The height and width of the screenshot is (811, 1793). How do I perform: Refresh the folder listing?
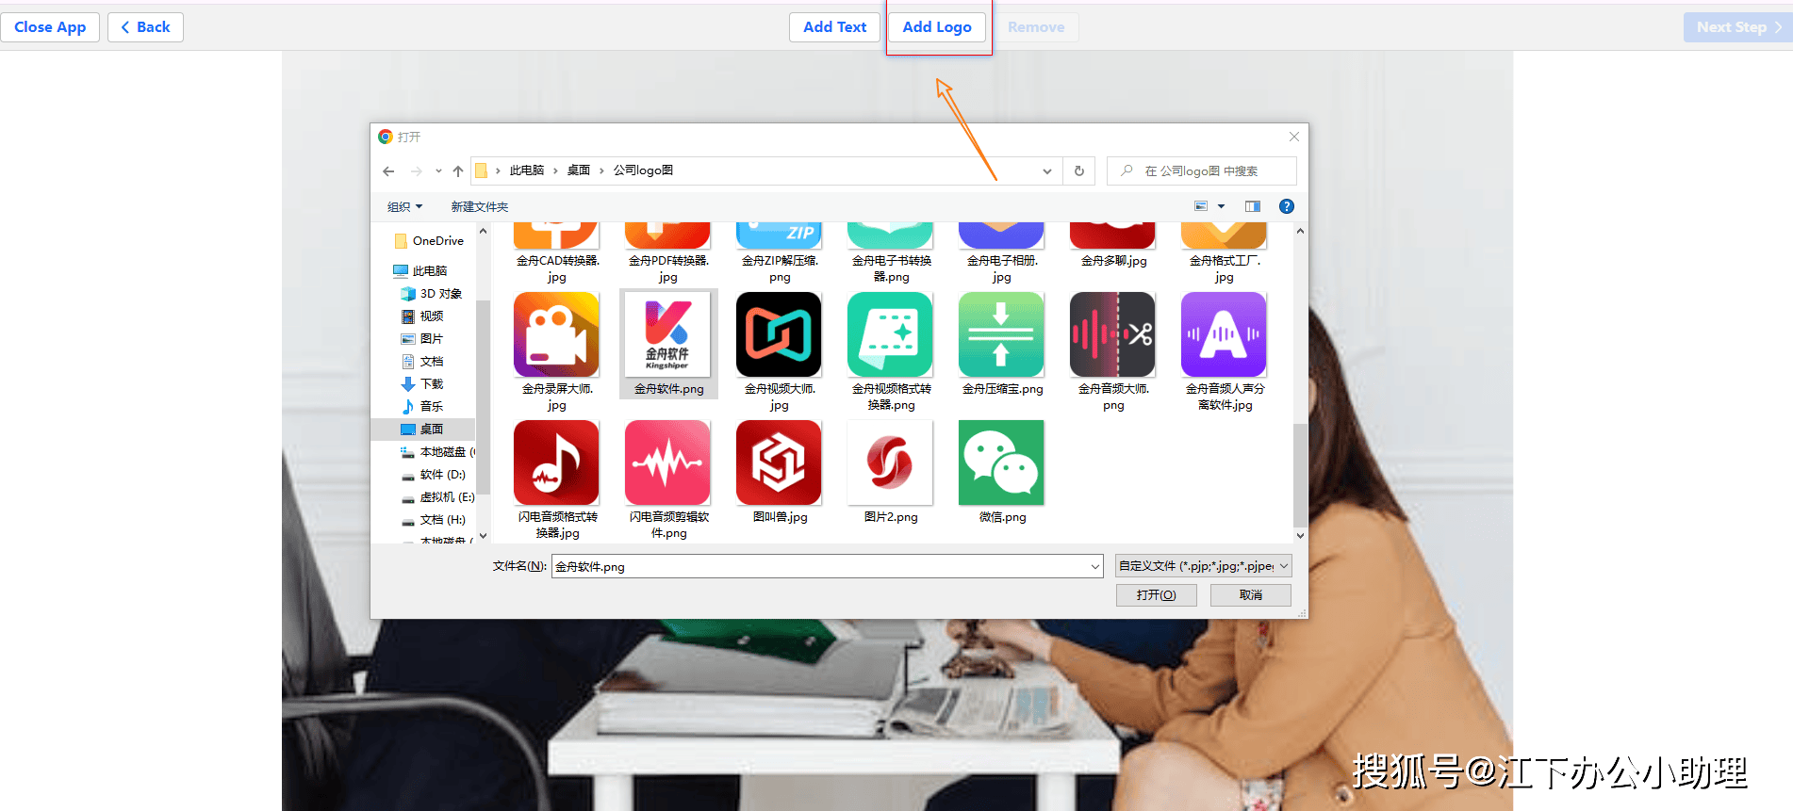coord(1079,171)
